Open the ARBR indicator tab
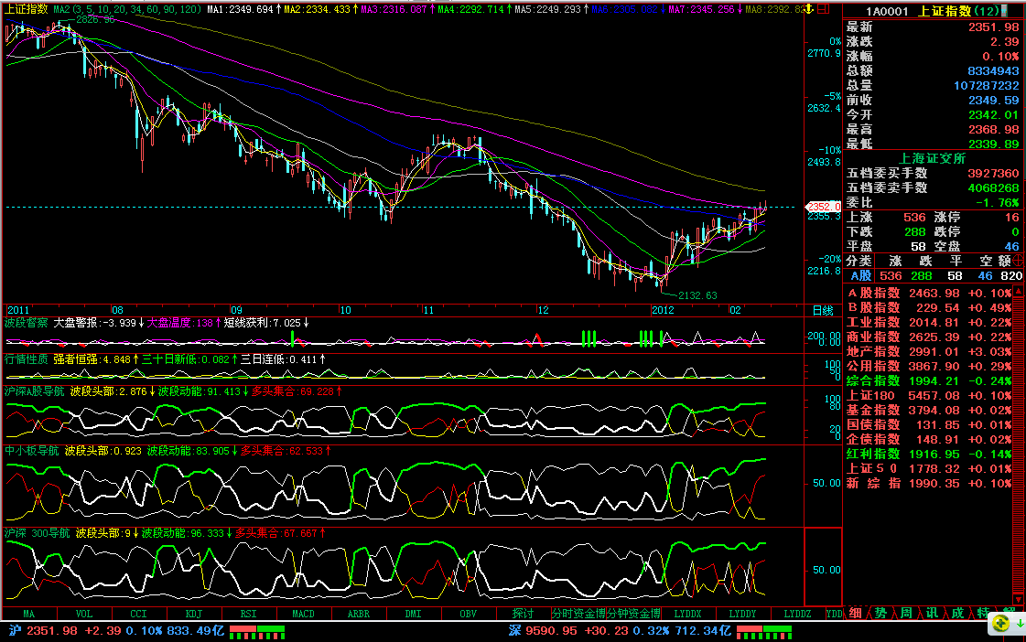 (359, 614)
